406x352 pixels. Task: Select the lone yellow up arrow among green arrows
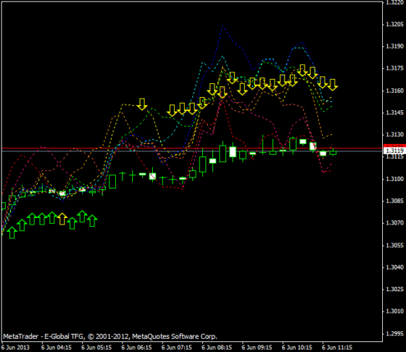pyautogui.click(x=62, y=219)
